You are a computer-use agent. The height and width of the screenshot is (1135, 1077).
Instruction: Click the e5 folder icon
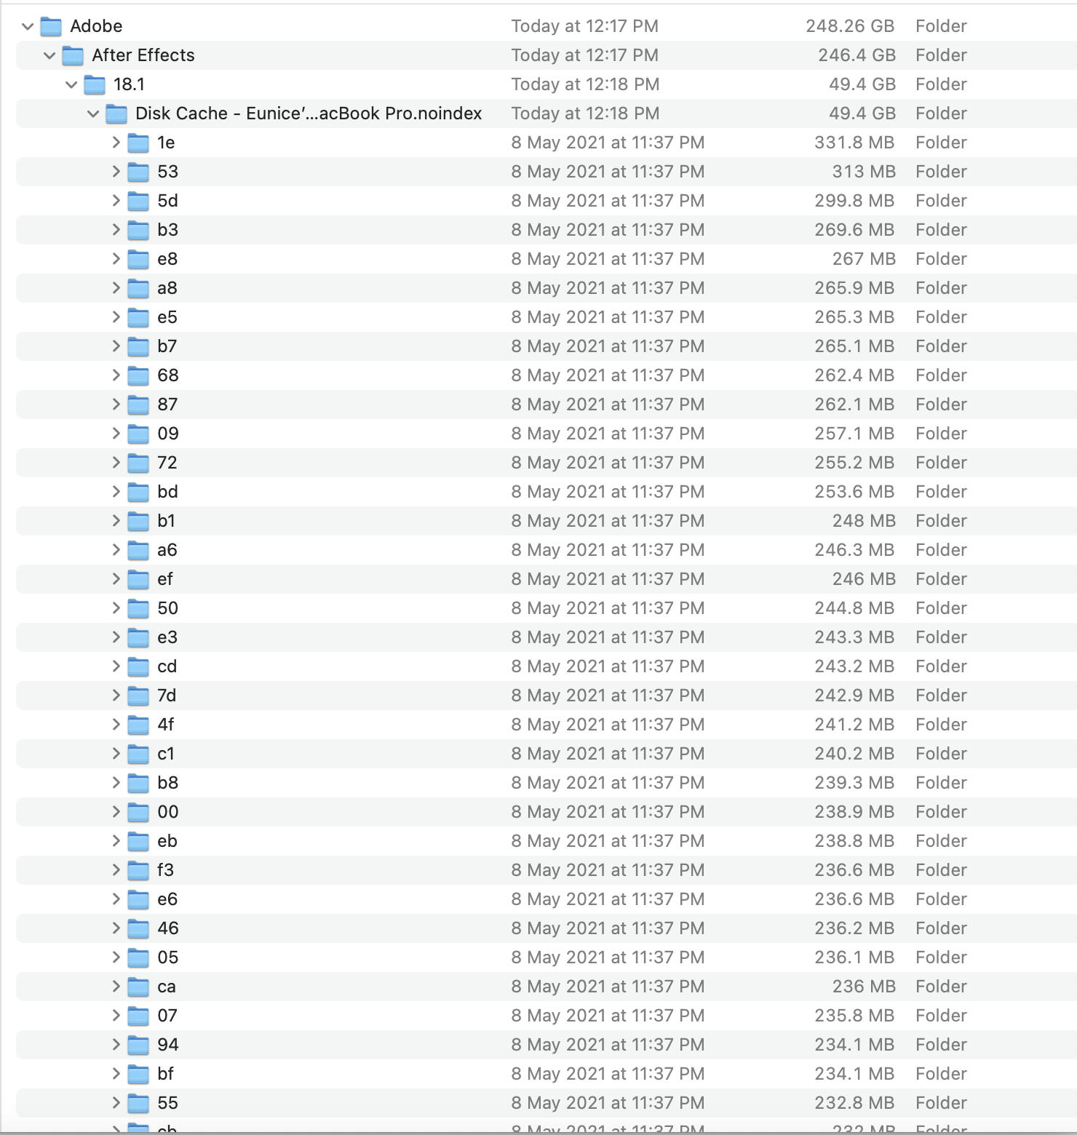point(138,318)
